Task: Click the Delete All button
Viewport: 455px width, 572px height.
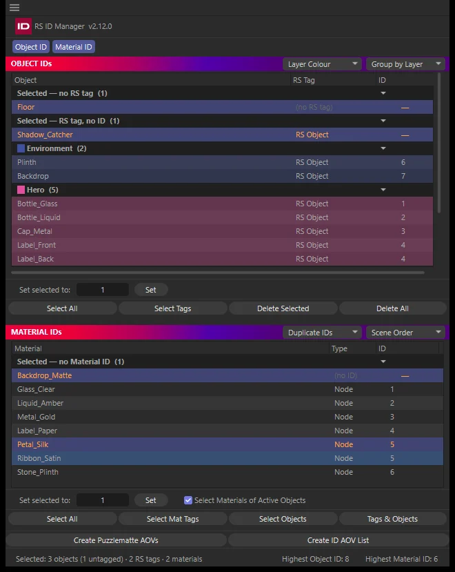Action: pyautogui.click(x=393, y=308)
